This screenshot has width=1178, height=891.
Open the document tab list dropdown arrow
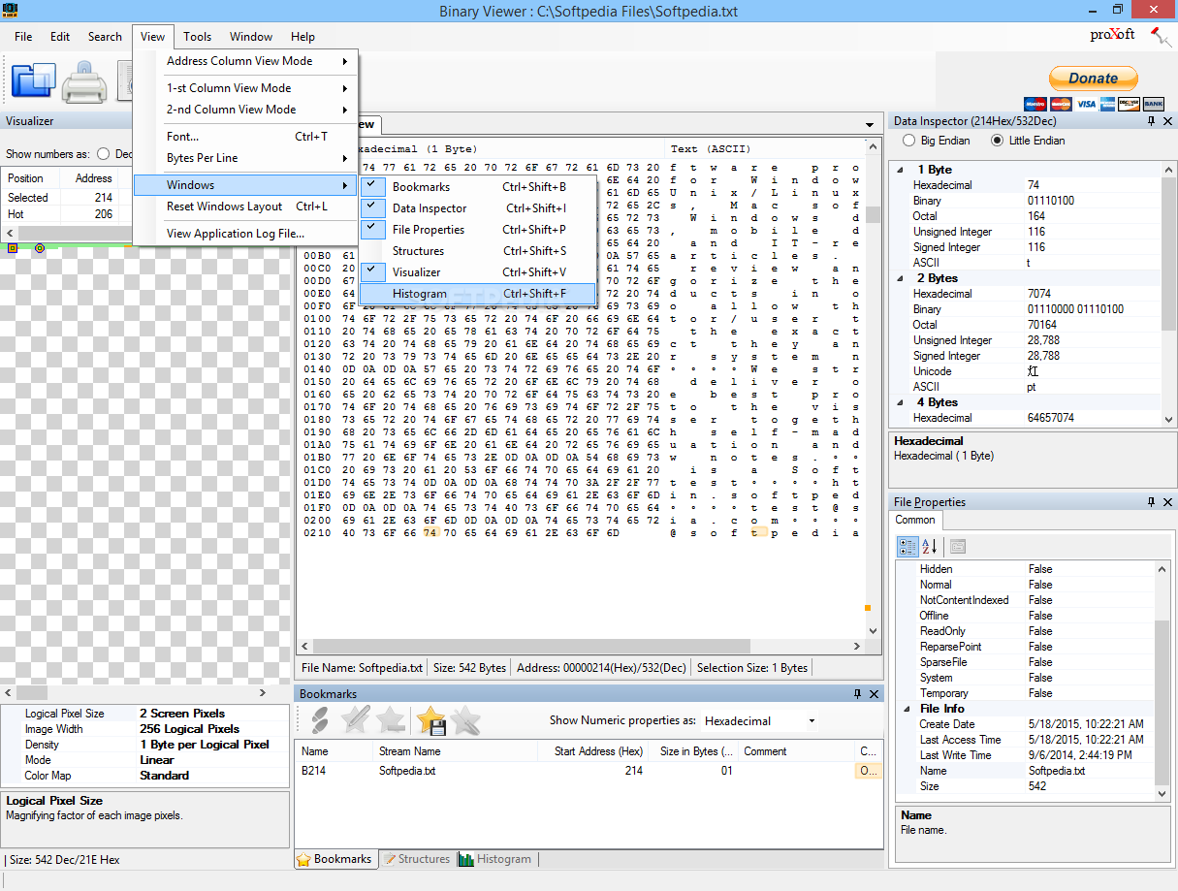(869, 125)
